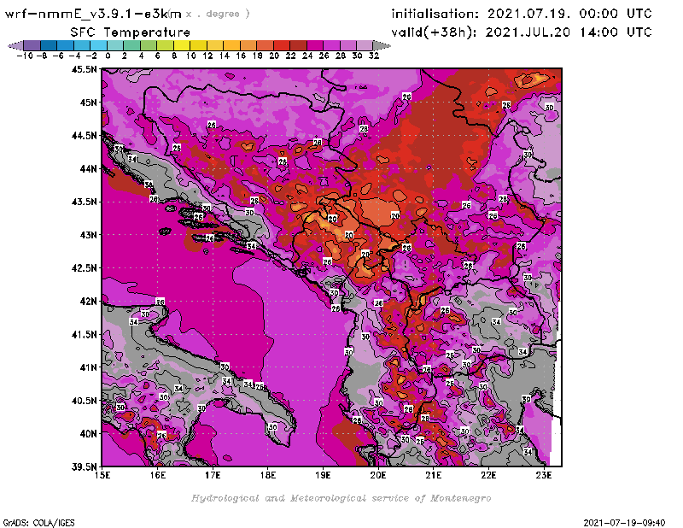Click the gray arrow at legend's right end
The width and height of the screenshot is (683, 528).
(x=382, y=45)
